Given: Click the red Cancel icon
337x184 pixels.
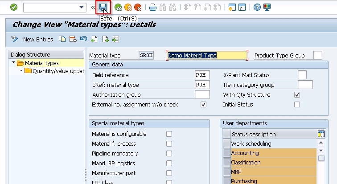Looking at the screenshot, I should [138, 7].
